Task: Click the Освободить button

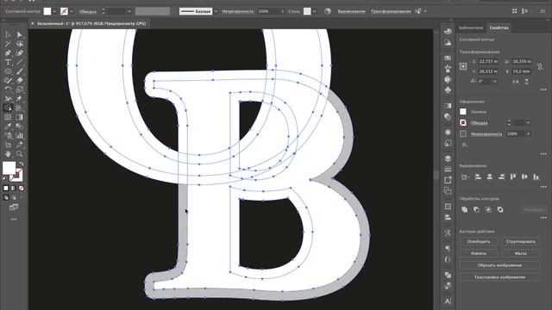Action: [479, 241]
